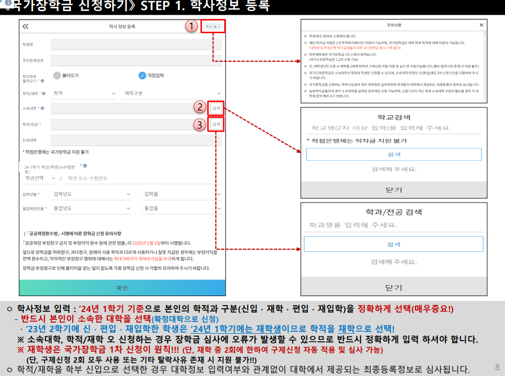This screenshot has height=376, width=505.
Task: Close the 주의사항 panel with the X
Action: click(481, 24)
